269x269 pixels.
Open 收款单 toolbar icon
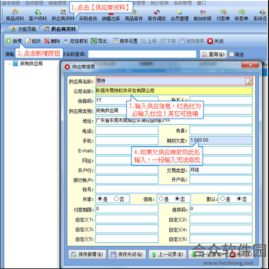tap(242, 15)
